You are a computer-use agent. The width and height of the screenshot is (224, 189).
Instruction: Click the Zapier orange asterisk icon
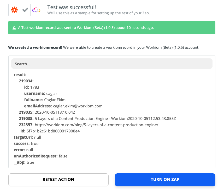point(14,10)
